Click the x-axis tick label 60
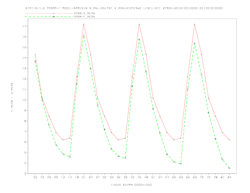This screenshot has width=250, height=193. 174,177
